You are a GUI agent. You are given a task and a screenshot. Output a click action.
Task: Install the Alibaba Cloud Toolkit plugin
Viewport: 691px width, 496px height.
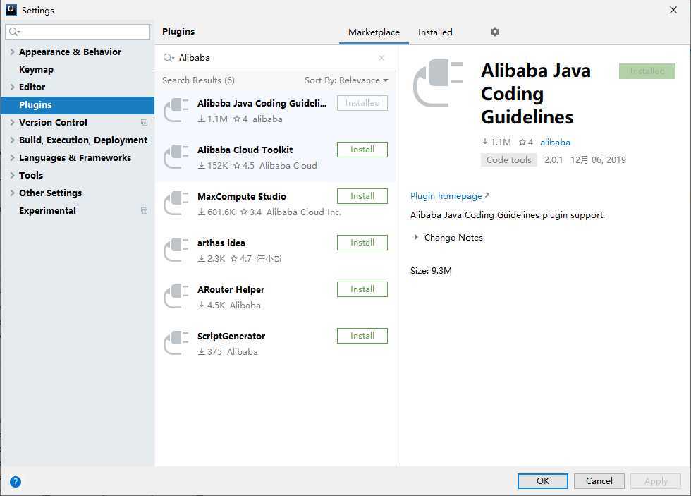point(362,150)
